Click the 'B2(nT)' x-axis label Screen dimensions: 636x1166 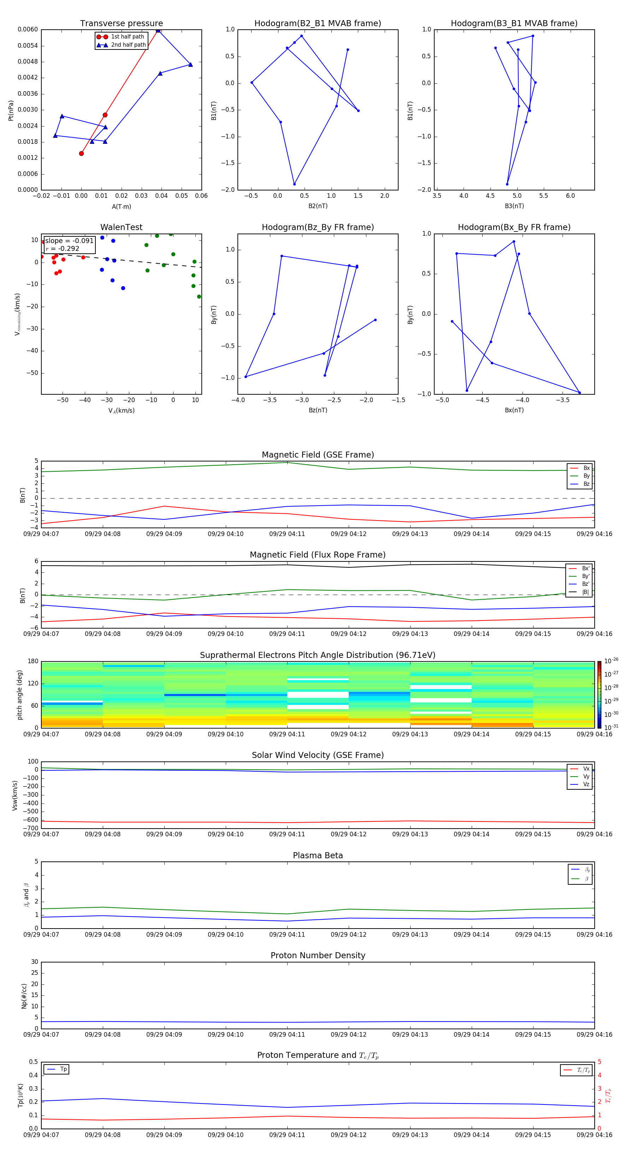318,206
